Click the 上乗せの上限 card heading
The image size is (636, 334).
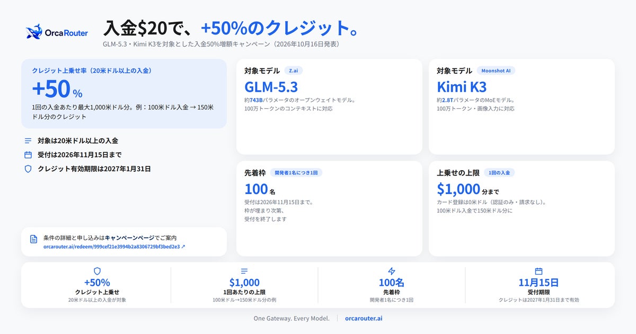(x=458, y=173)
